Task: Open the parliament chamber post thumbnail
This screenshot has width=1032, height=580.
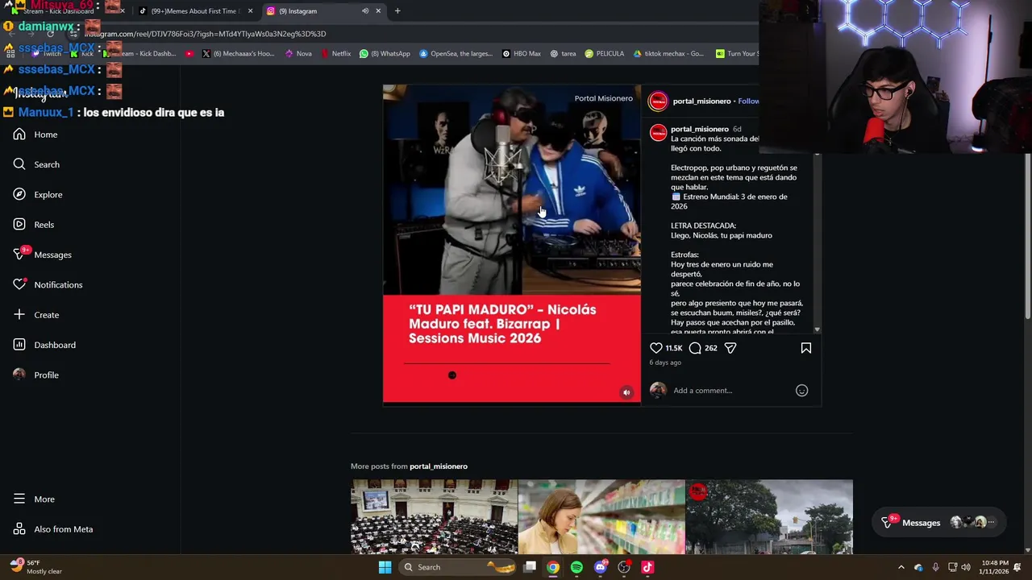Action: [434, 517]
